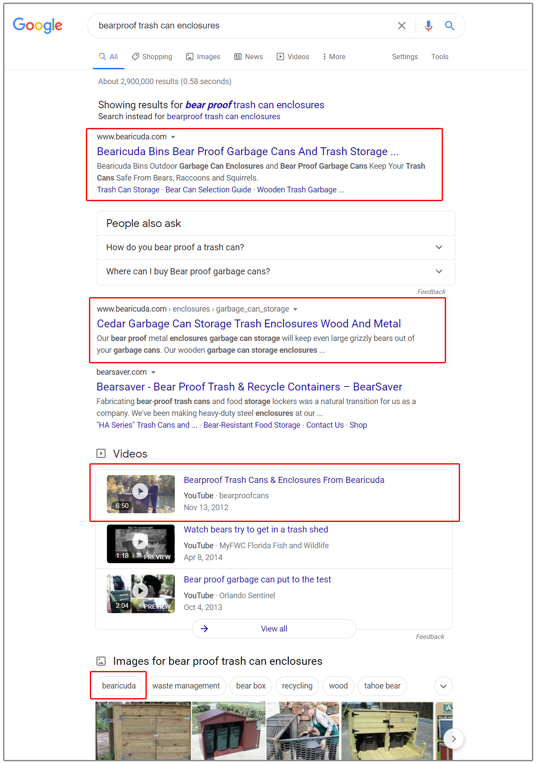Open dropdown arrow beside garbage_can_storage URL
This screenshot has width=542, height=763.
[295, 309]
